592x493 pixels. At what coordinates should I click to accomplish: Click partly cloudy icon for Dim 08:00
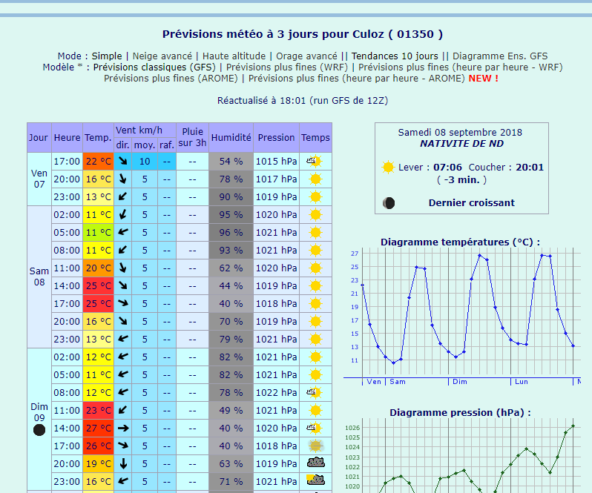coord(315,393)
